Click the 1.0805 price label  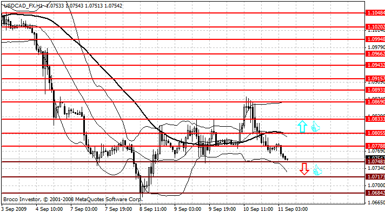click(x=375, y=133)
